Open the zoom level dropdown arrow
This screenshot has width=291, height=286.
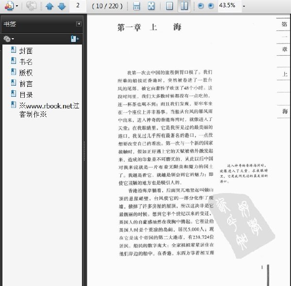244,6
